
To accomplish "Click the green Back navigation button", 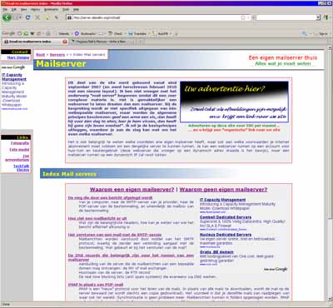I will click(x=7, y=17).
